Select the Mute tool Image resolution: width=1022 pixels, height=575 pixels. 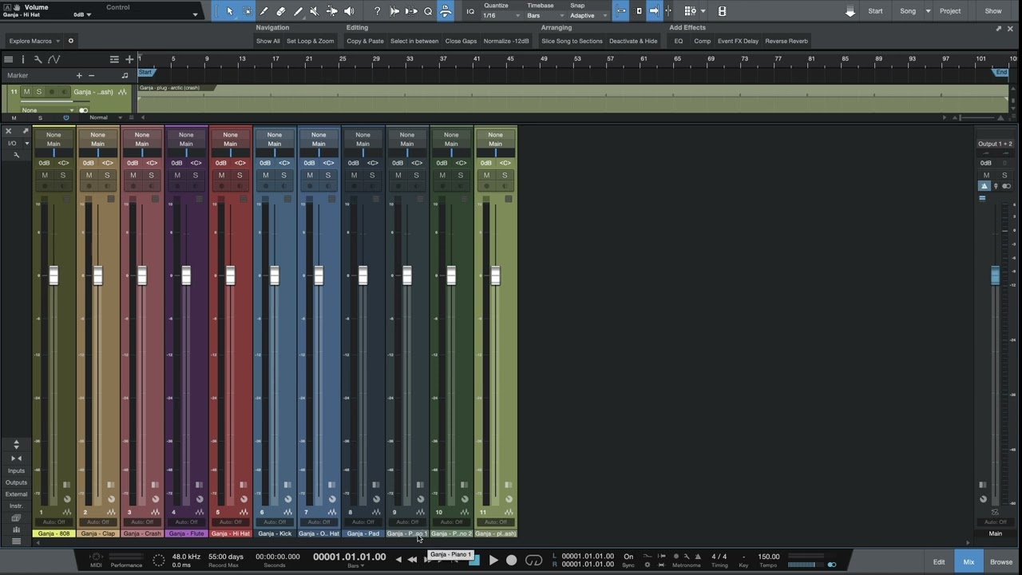315,11
